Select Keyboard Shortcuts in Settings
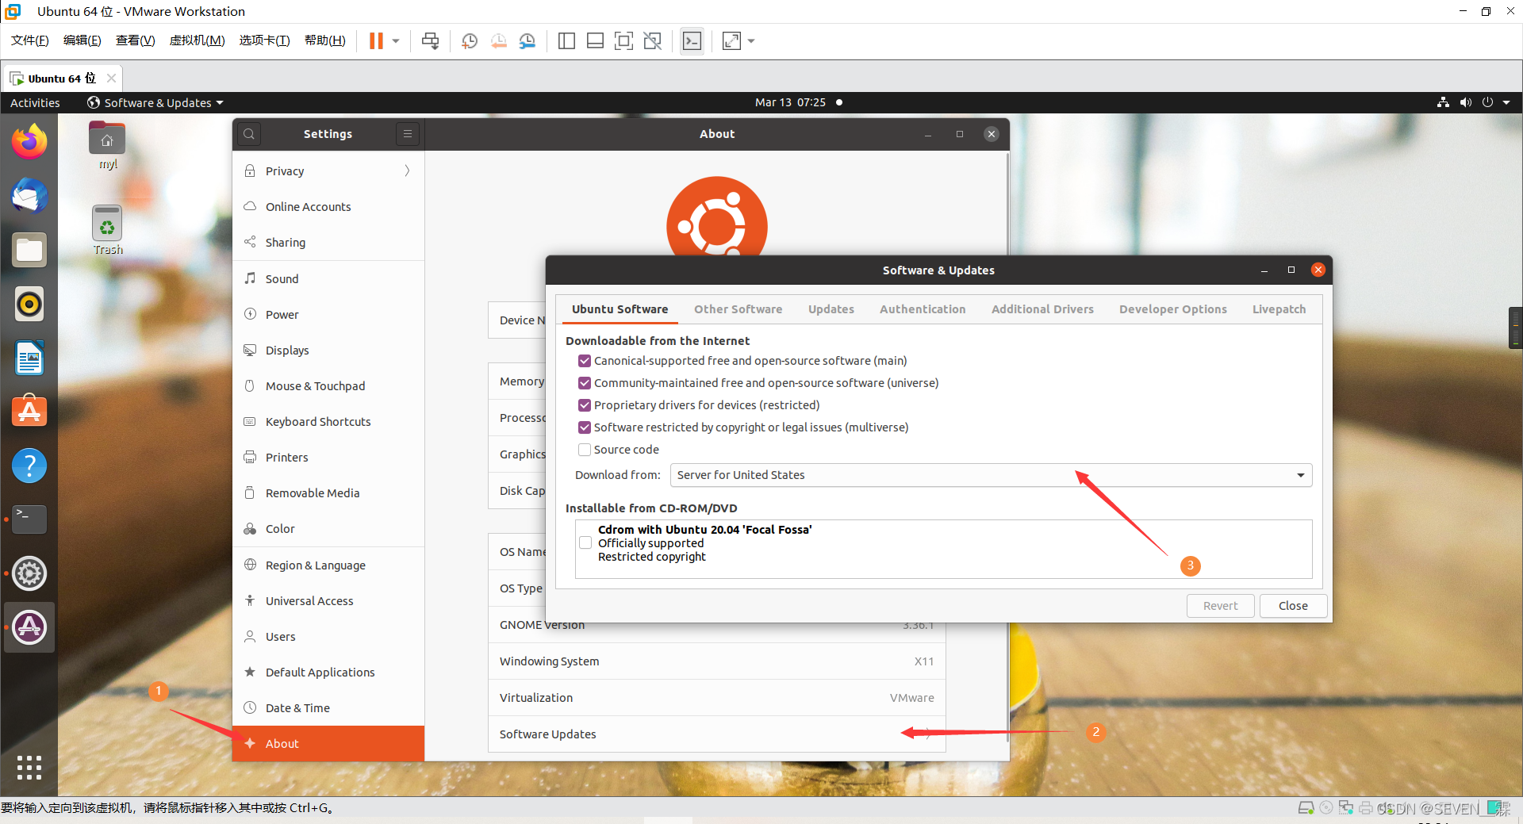The image size is (1523, 824). [x=328, y=422]
